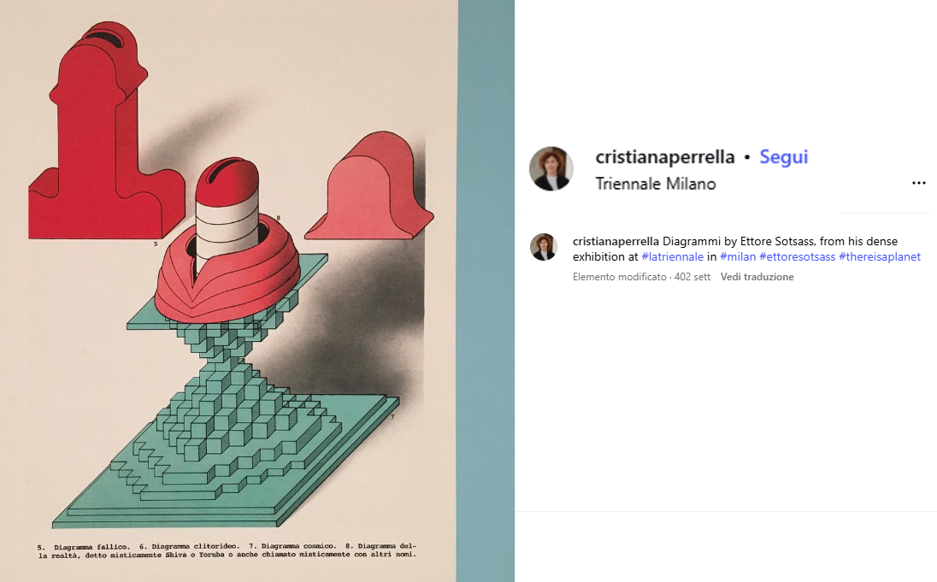Open the small avatar beside the caption
This screenshot has height=582, width=937.
[x=544, y=247]
